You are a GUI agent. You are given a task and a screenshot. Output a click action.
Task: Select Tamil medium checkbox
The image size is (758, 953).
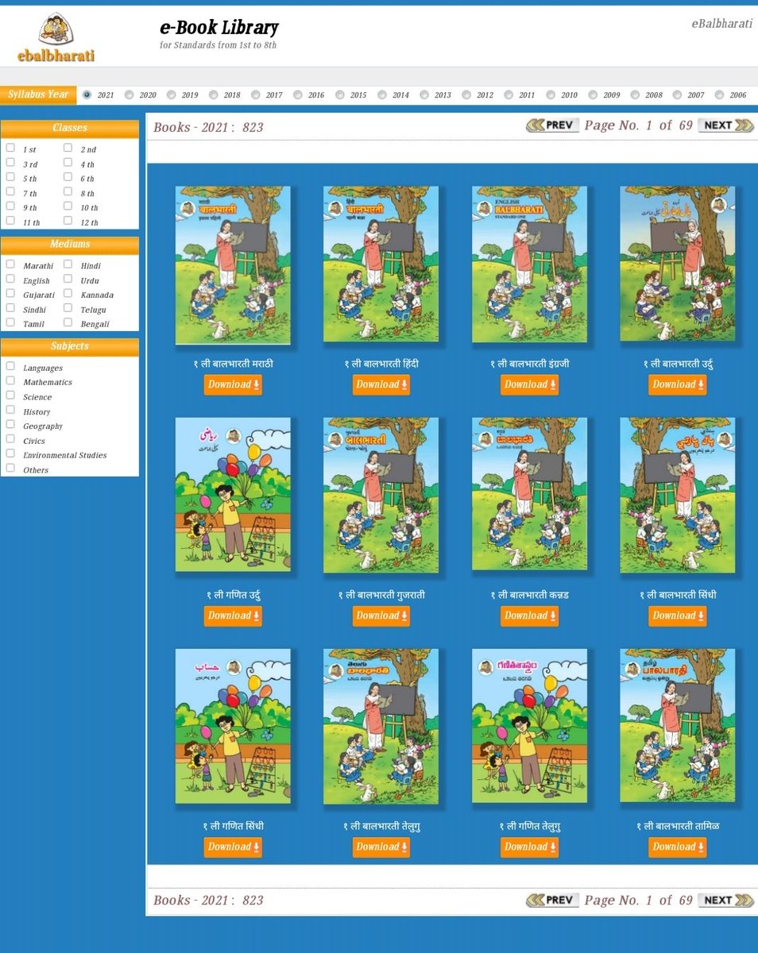point(10,322)
